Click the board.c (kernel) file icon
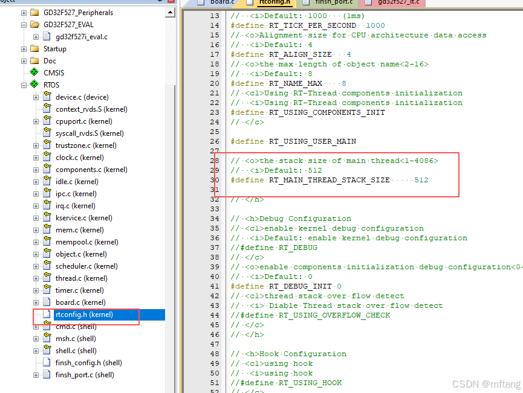This screenshot has width=523, height=393. click(x=47, y=302)
